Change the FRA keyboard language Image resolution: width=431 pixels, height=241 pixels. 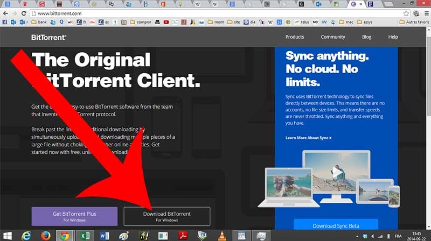(398, 236)
